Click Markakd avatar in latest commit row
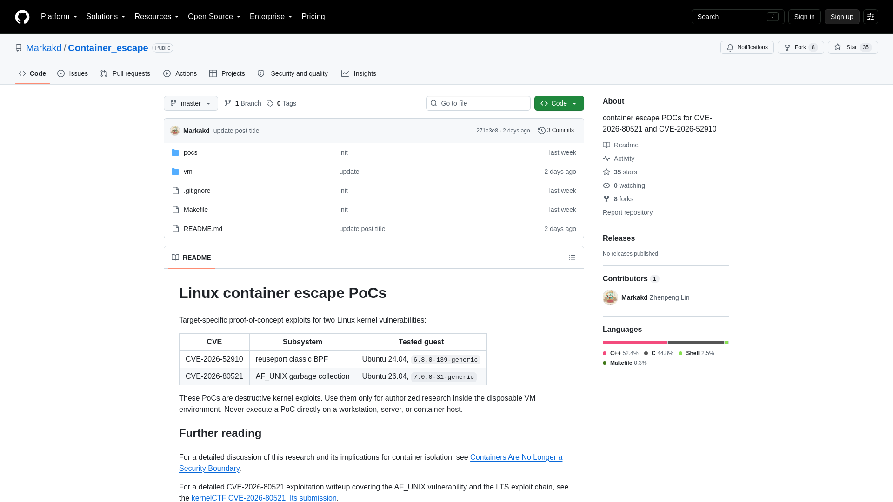This screenshot has height=502, width=893. click(175, 131)
